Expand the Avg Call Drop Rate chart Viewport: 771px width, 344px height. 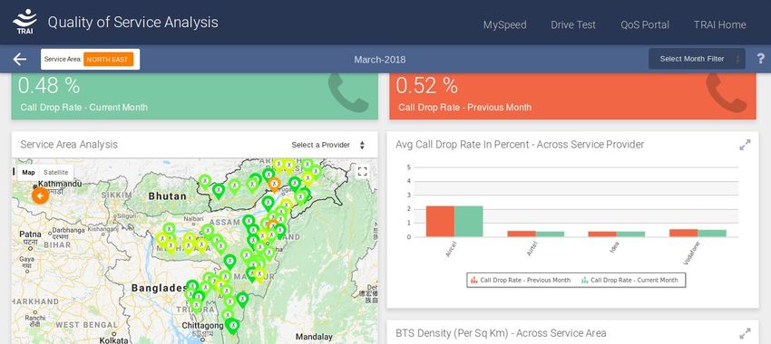click(x=745, y=145)
